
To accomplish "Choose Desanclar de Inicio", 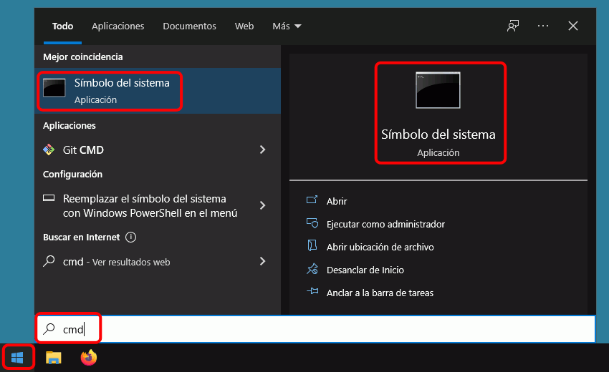I will coord(365,270).
